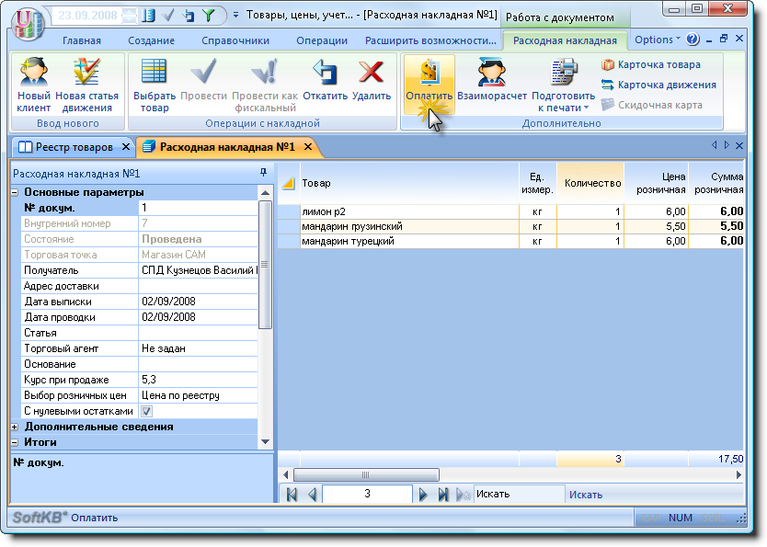Click the Количество column header
Screen dimensions: 767x547
coord(591,183)
